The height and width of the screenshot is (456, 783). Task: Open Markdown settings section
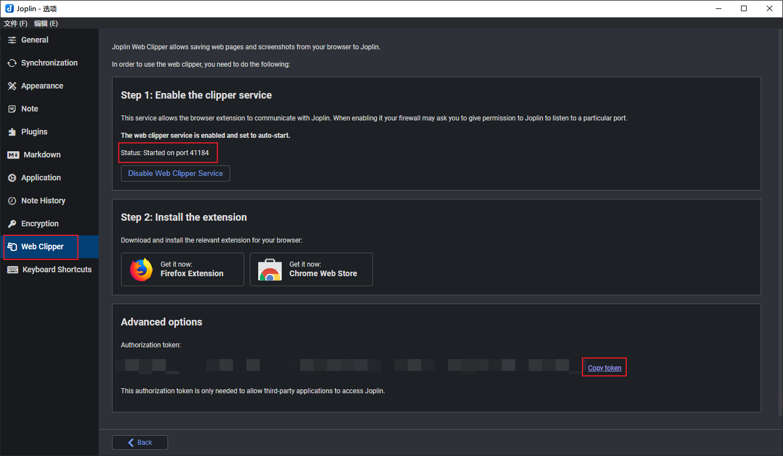point(49,155)
